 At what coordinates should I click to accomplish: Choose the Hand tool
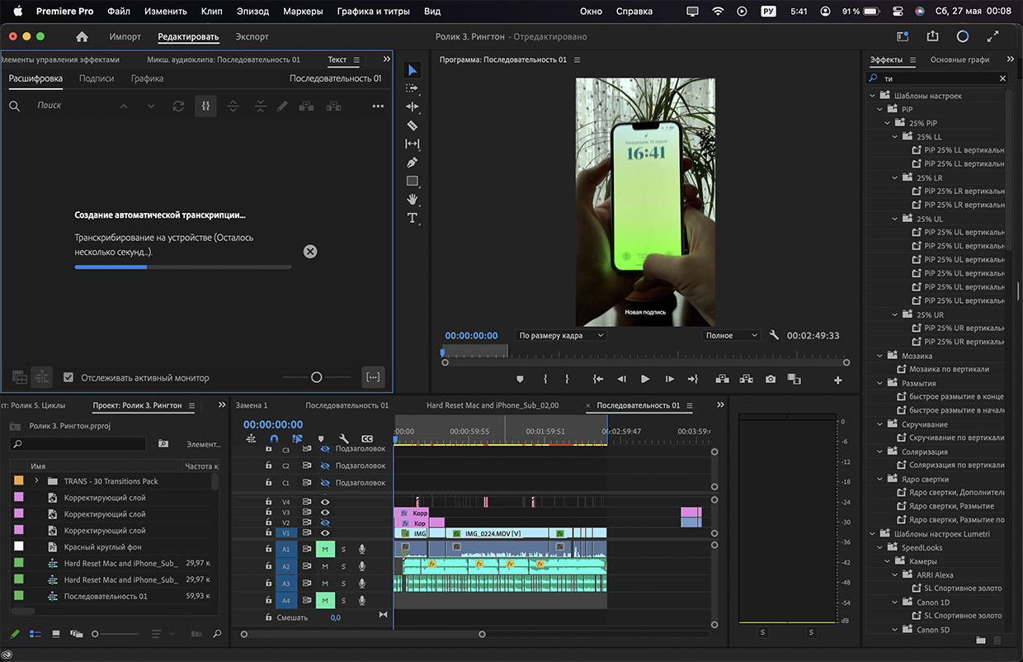coord(412,199)
